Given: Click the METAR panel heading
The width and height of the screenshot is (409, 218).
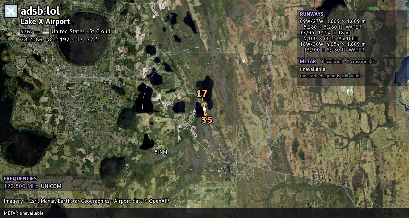Looking at the screenshot, I should click(308, 62).
